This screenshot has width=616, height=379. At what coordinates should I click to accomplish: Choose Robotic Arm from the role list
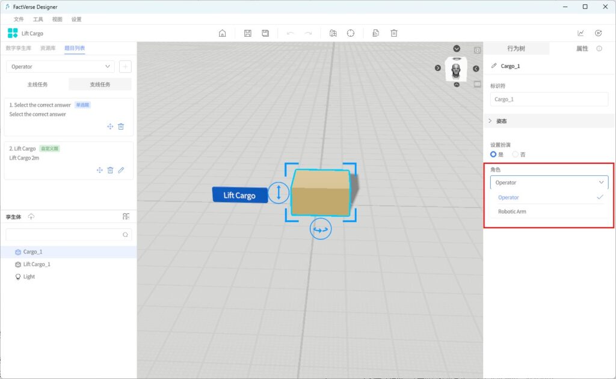512,211
